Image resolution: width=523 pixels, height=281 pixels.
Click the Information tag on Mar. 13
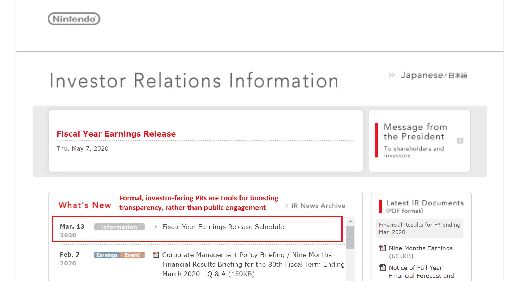[x=119, y=227]
